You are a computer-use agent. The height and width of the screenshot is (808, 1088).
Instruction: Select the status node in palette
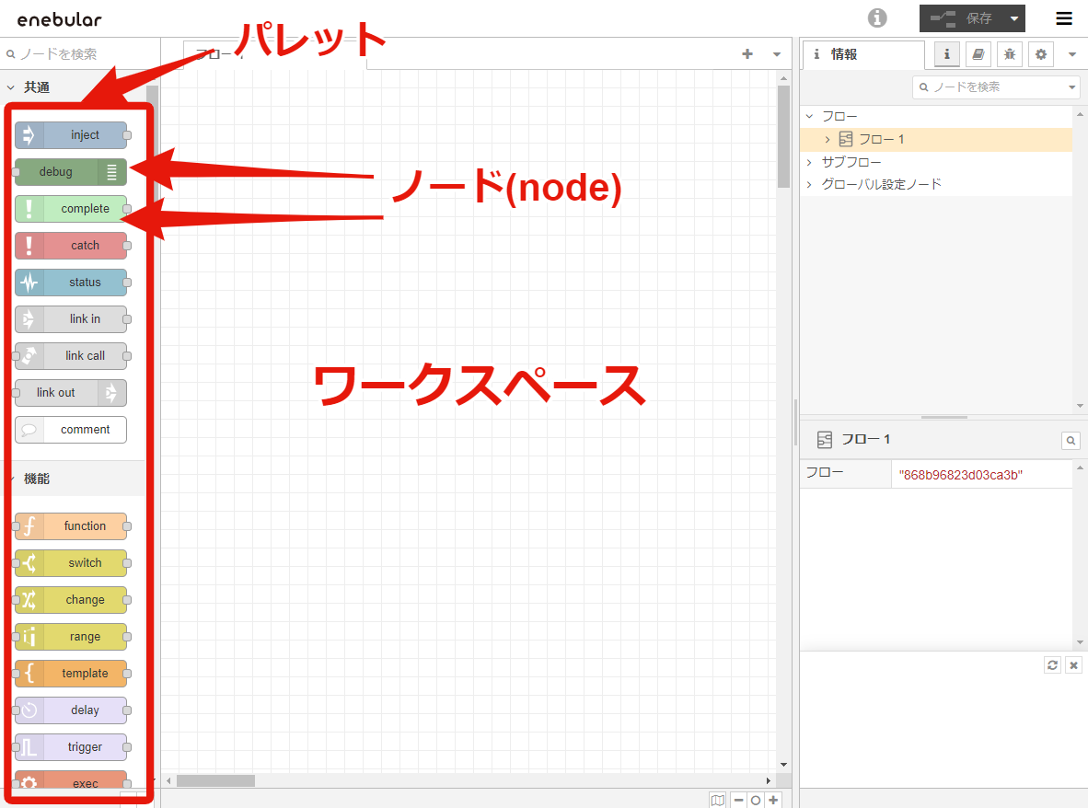(71, 283)
